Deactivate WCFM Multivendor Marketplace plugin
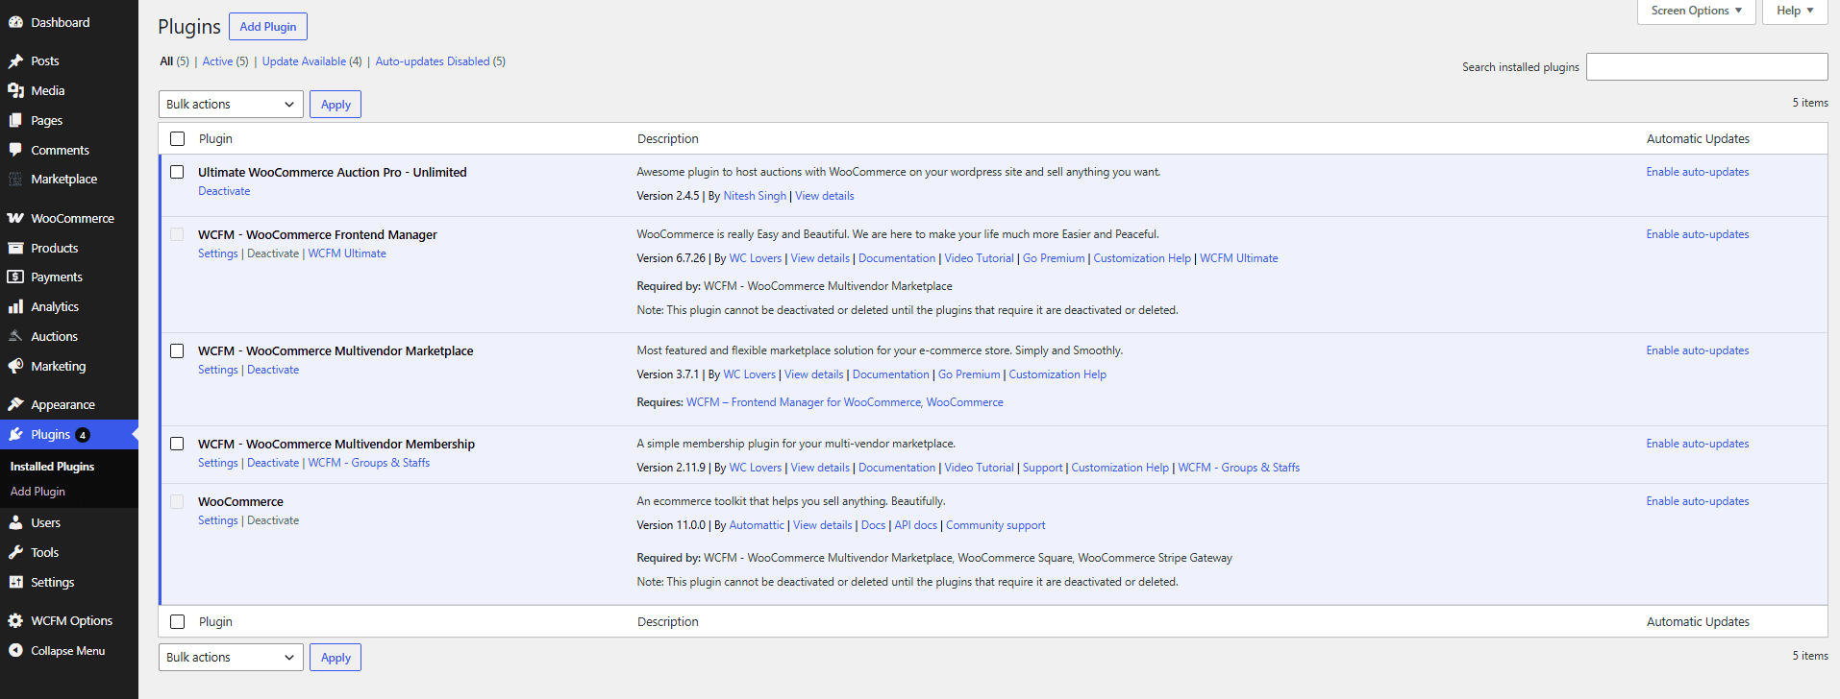Viewport: 1840px width, 699px height. click(x=273, y=370)
